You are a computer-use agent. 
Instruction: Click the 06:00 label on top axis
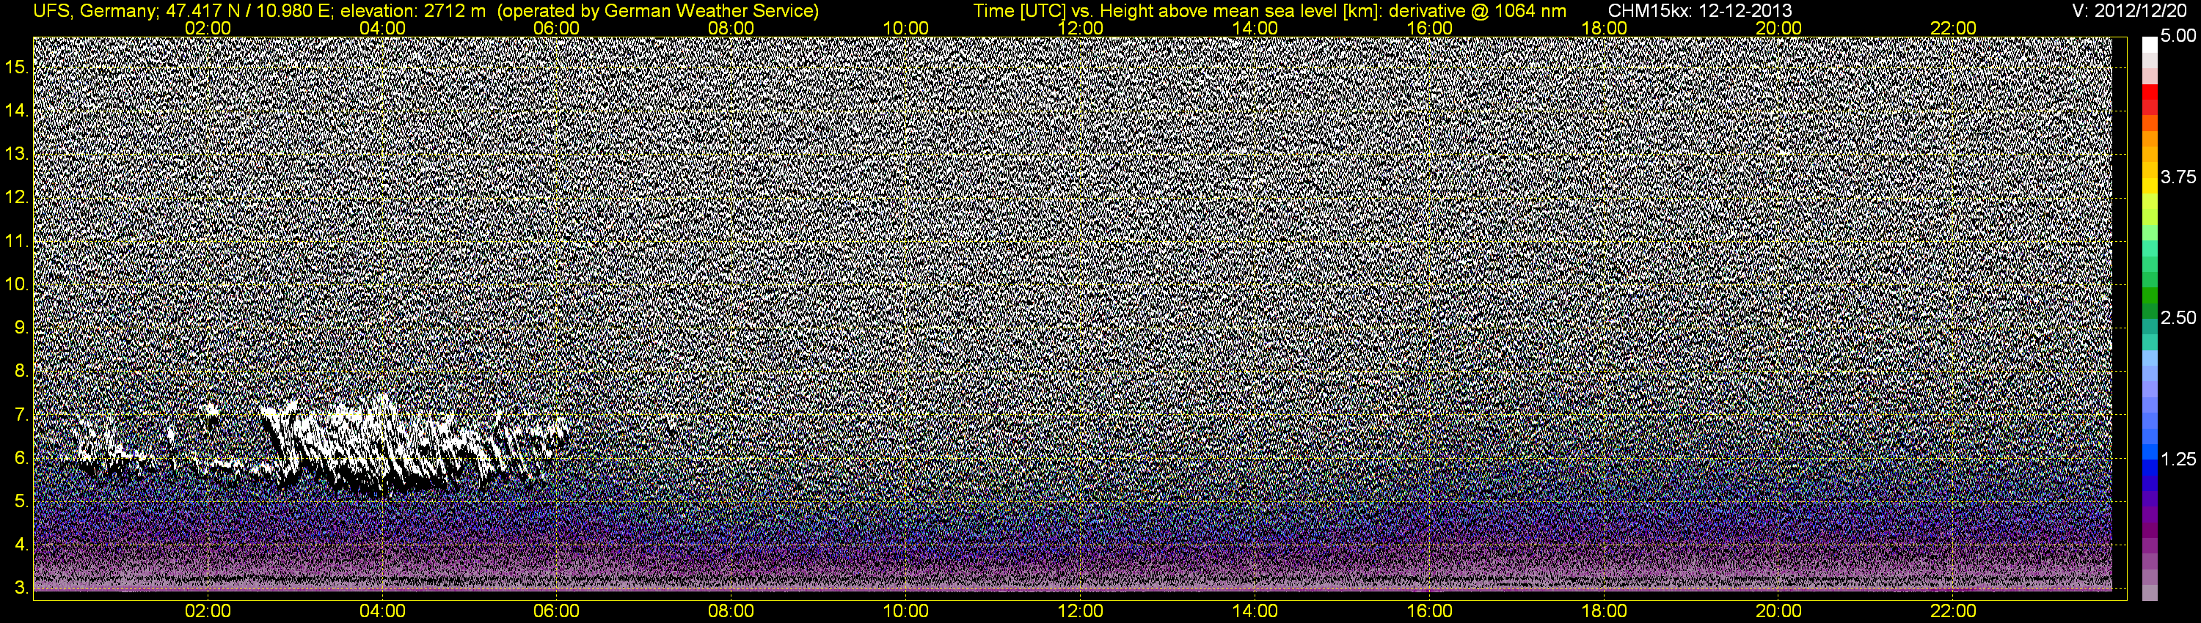[557, 28]
